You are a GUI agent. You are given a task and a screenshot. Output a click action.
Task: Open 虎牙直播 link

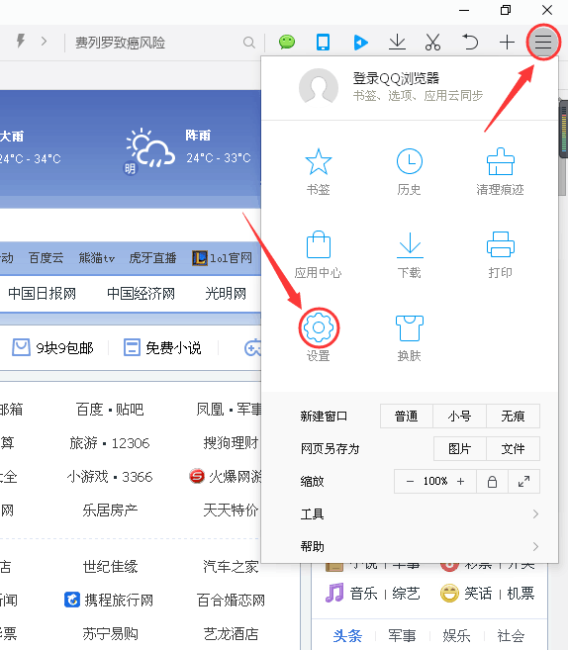pos(152,258)
